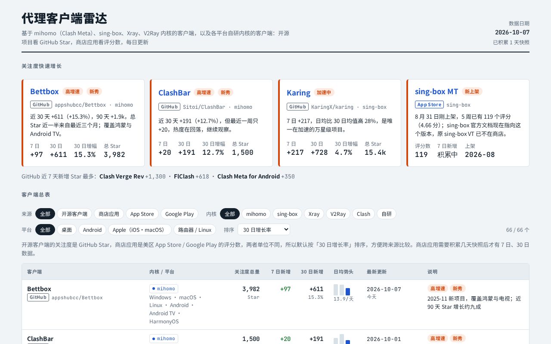
Task: Click the App Store badge on sing-box MT card
Action: [x=429, y=104]
